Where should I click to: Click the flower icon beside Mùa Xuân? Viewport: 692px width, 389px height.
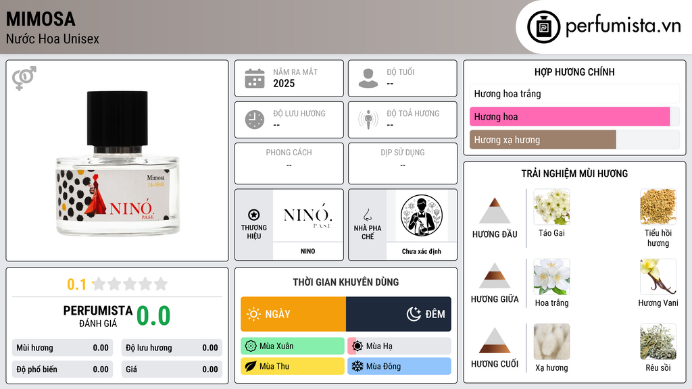click(251, 346)
